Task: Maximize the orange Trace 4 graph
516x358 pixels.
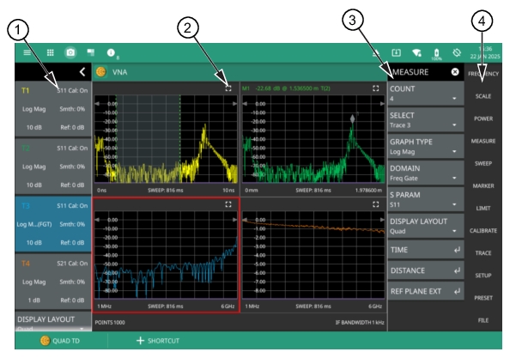Action: [375, 205]
